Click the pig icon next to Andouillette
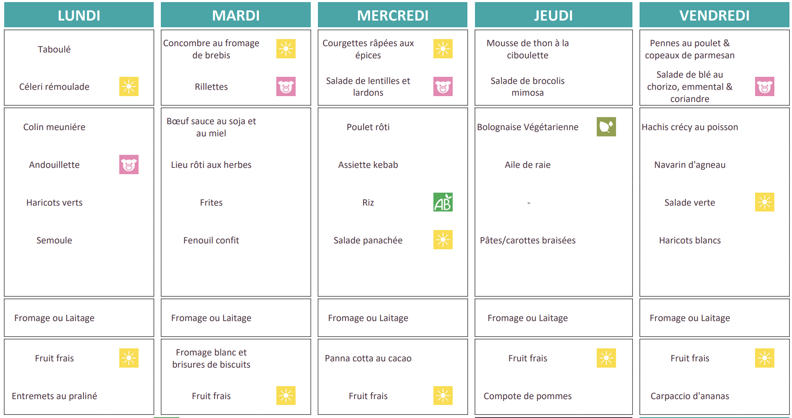Image resolution: width=792 pixels, height=418 pixels. (129, 165)
